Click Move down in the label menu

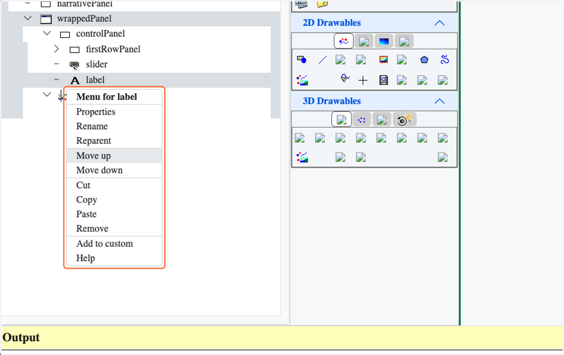[114, 170]
